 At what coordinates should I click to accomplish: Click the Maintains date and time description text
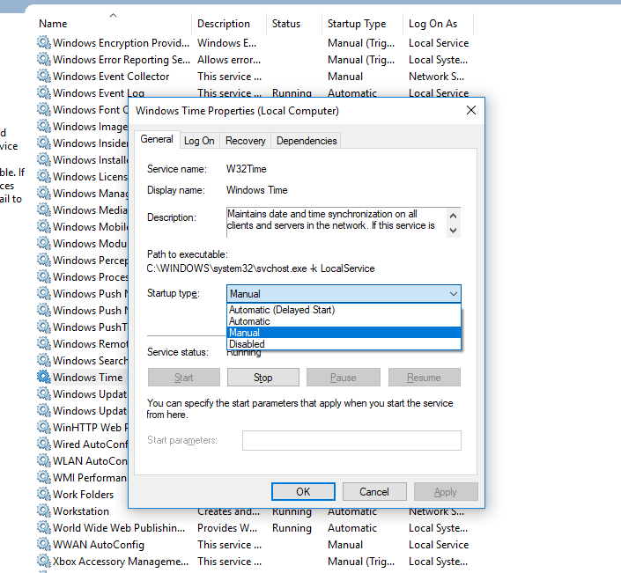[x=330, y=220]
